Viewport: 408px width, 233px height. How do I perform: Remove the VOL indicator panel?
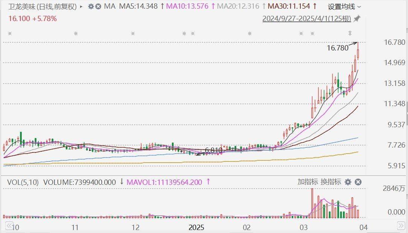pyautogui.click(x=358, y=182)
